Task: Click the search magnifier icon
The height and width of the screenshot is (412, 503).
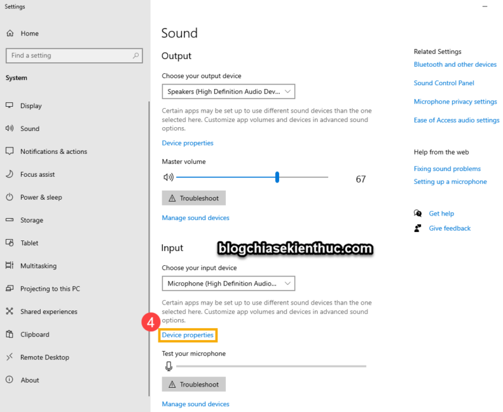Action: [136, 56]
